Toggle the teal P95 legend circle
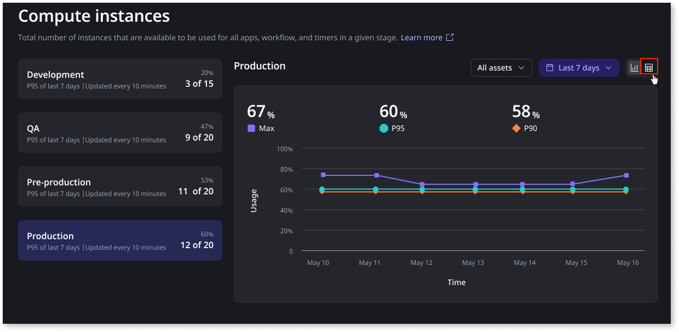 point(384,129)
